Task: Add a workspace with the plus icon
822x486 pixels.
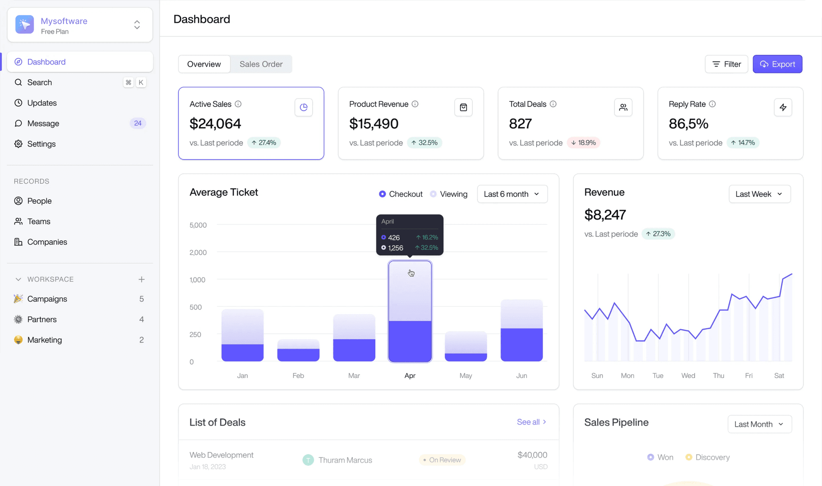Action: point(141,279)
